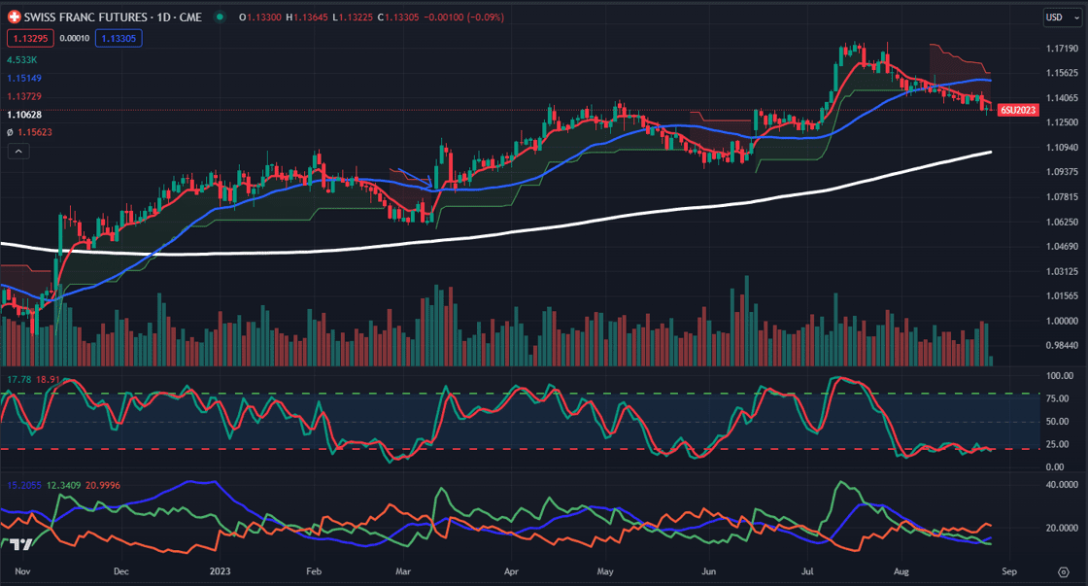Click the change value −0.00100 (−0.09%)
This screenshot has height=586, width=1088.
(x=464, y=17)
